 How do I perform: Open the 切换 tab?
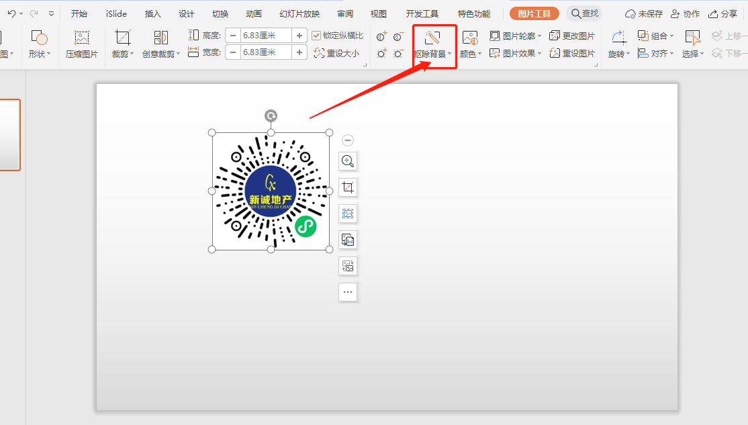coord(220,14)
